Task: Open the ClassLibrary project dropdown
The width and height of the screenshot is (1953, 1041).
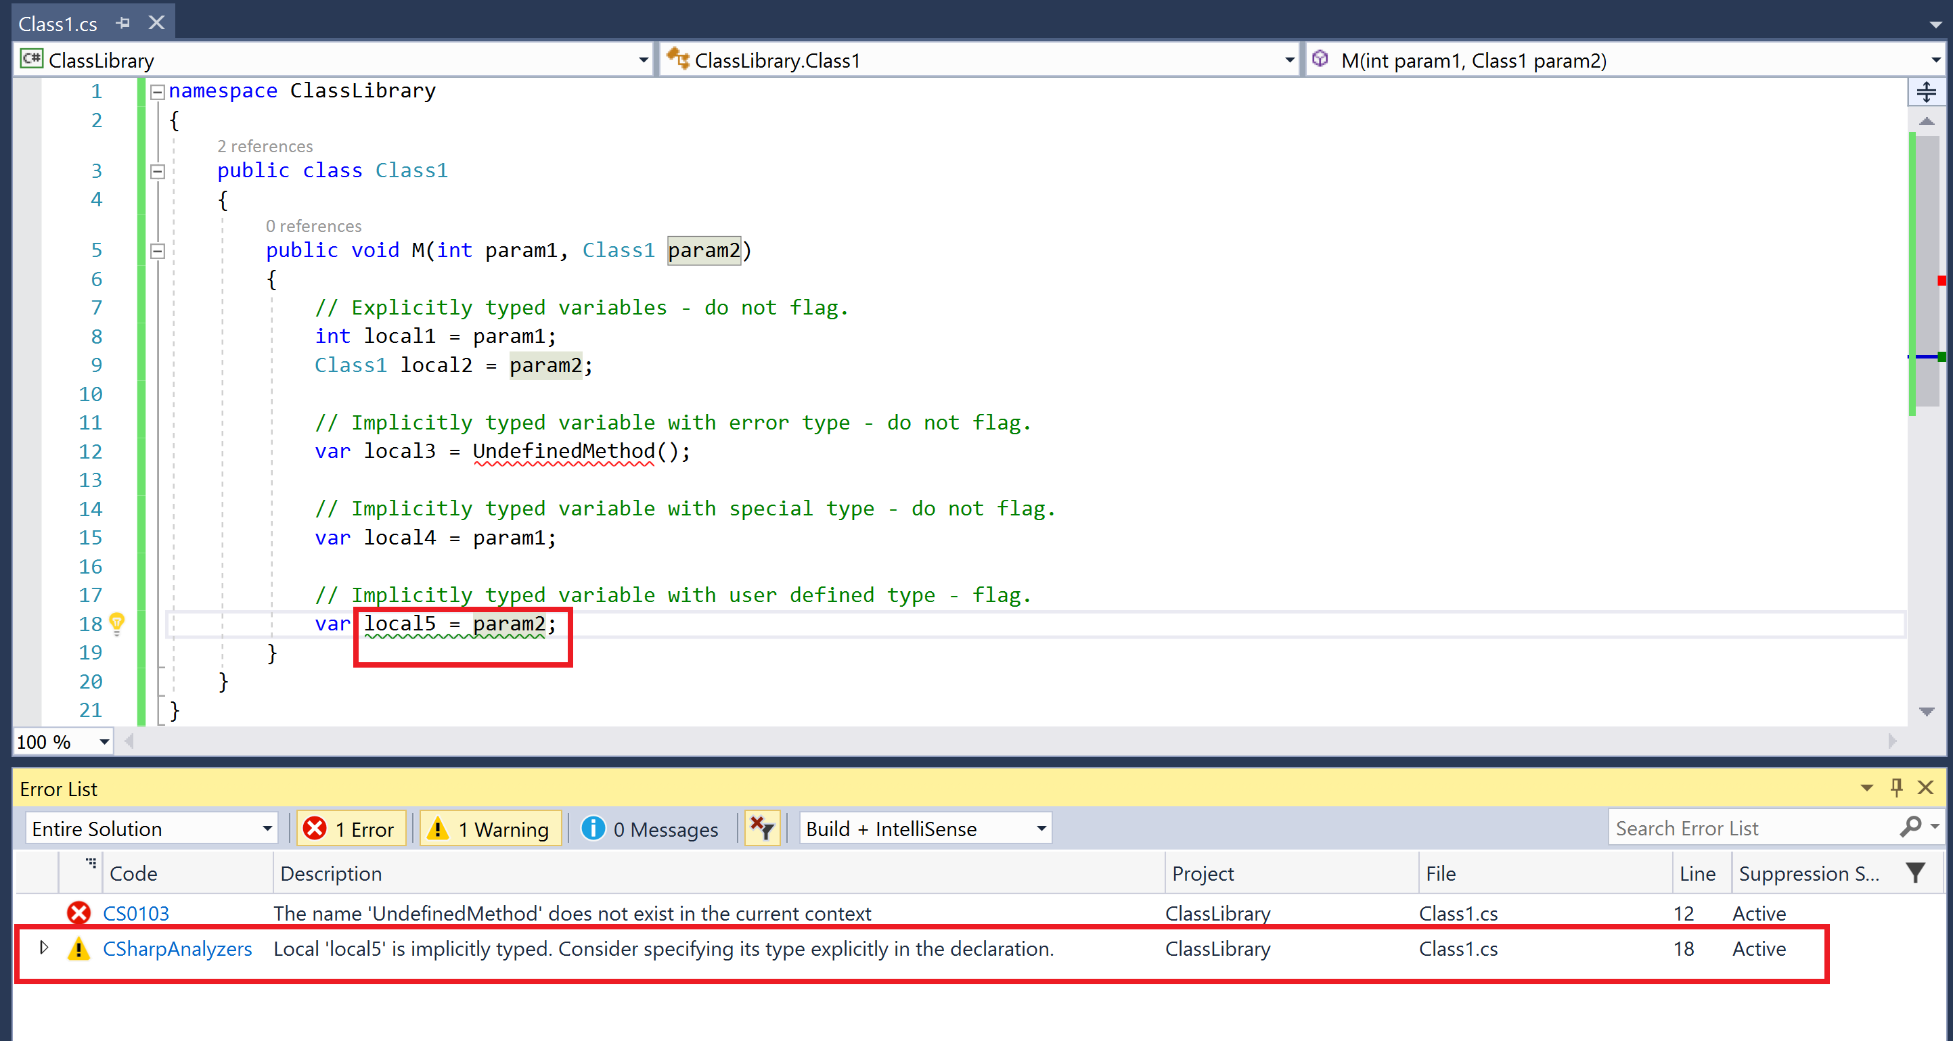Action: point(643,60)
